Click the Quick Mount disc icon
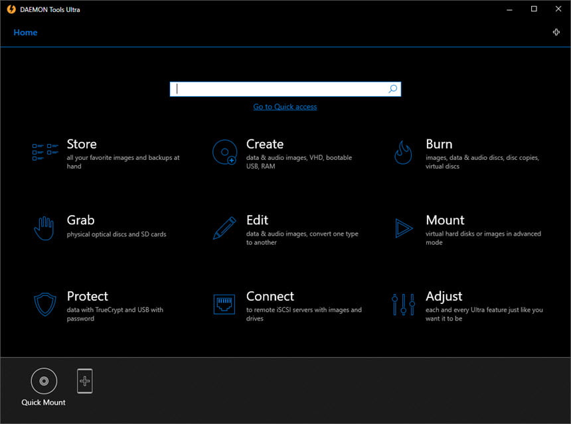571x424 pixels. [44, 381]
